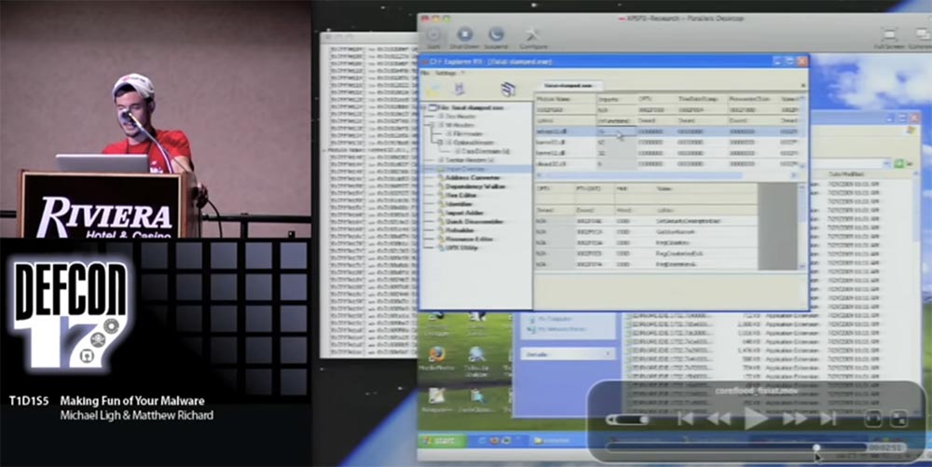The height and width of the screenshot is (467, 932).
Task: Select the RegCloseKey function row
Action: [646, 242]
